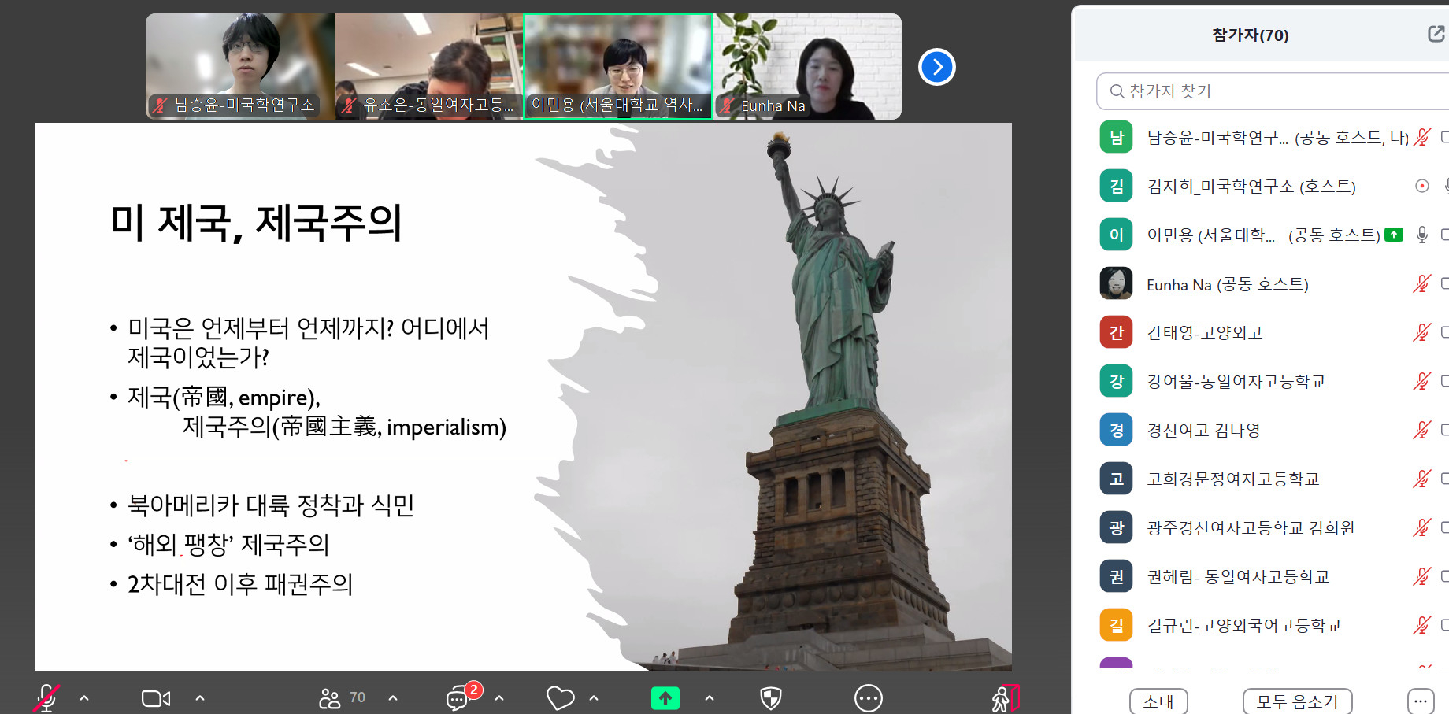Unmute your microphone in the toolbar
The width and height of the screenshot is (1449, 714).
[46, 698]
